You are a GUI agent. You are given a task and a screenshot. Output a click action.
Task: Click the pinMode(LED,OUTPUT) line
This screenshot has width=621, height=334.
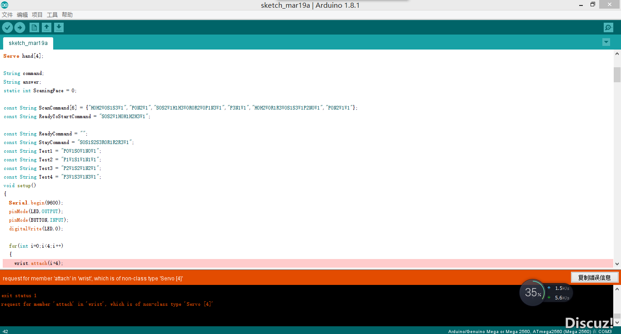click(x=36, y=211)
